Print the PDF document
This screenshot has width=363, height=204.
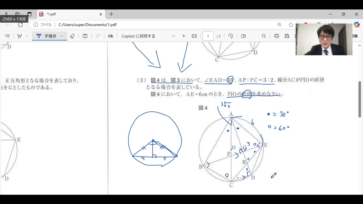coord(277,36)
